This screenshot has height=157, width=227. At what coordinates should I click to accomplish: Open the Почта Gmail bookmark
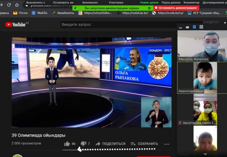click(x=21, y=12)
